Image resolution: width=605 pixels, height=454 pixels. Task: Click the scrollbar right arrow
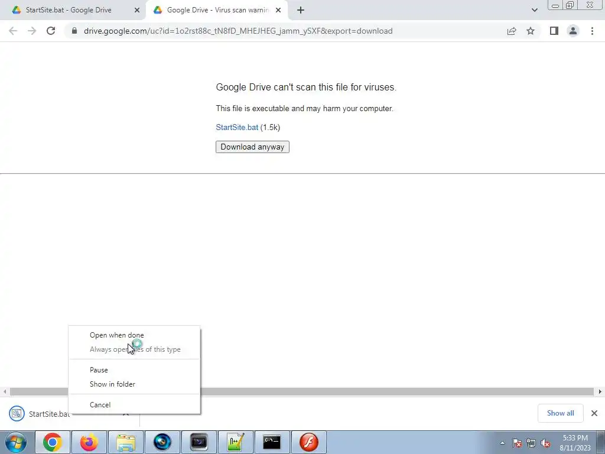pos(600,391)
